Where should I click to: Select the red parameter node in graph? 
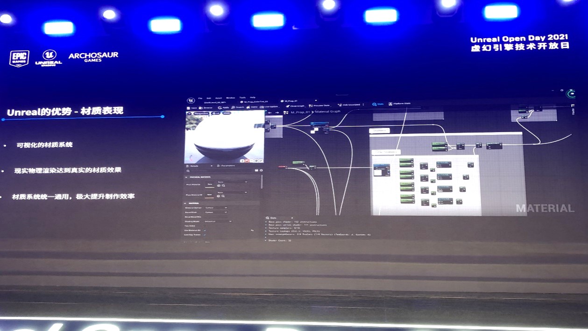pos(282,166)
